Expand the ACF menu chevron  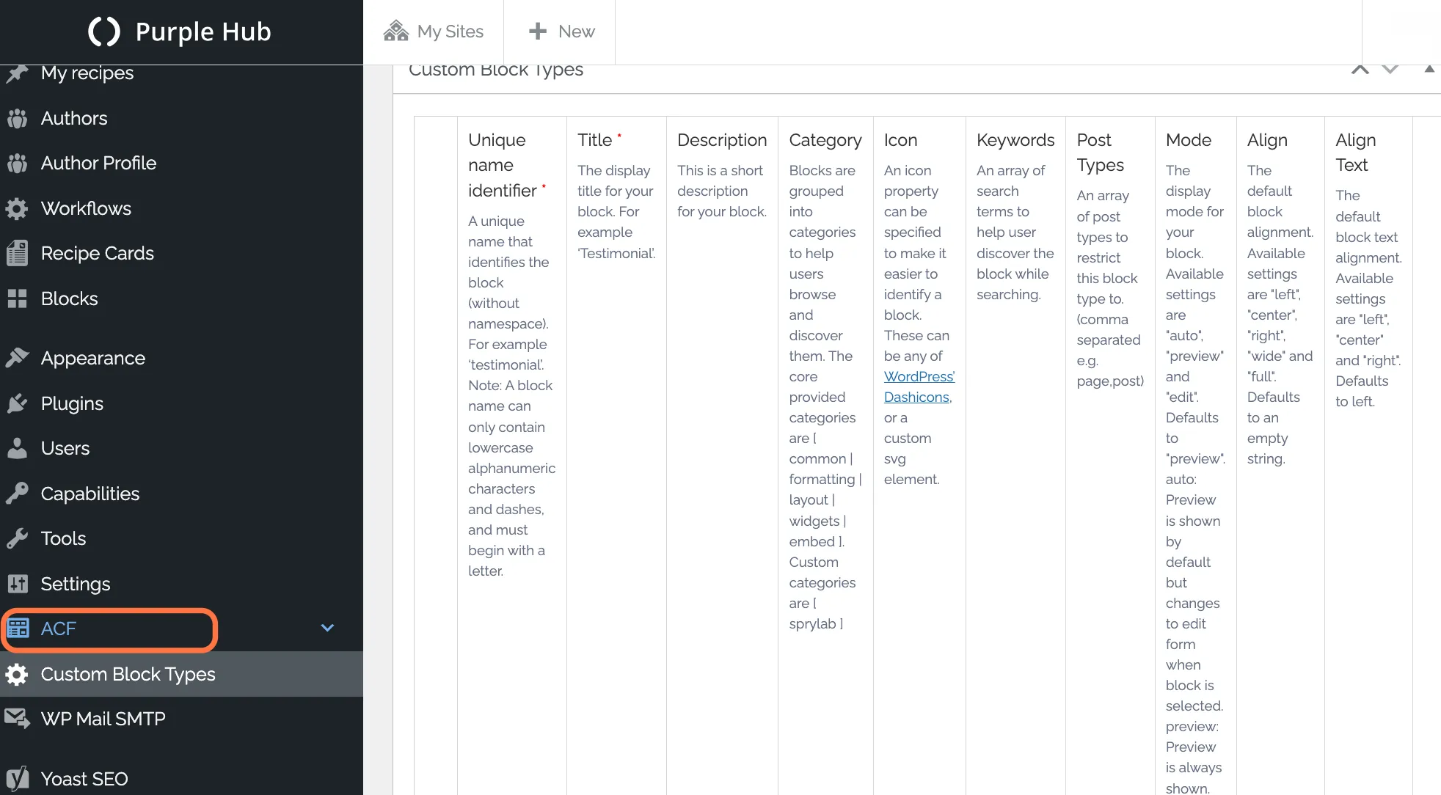click(x=327, y=629)
